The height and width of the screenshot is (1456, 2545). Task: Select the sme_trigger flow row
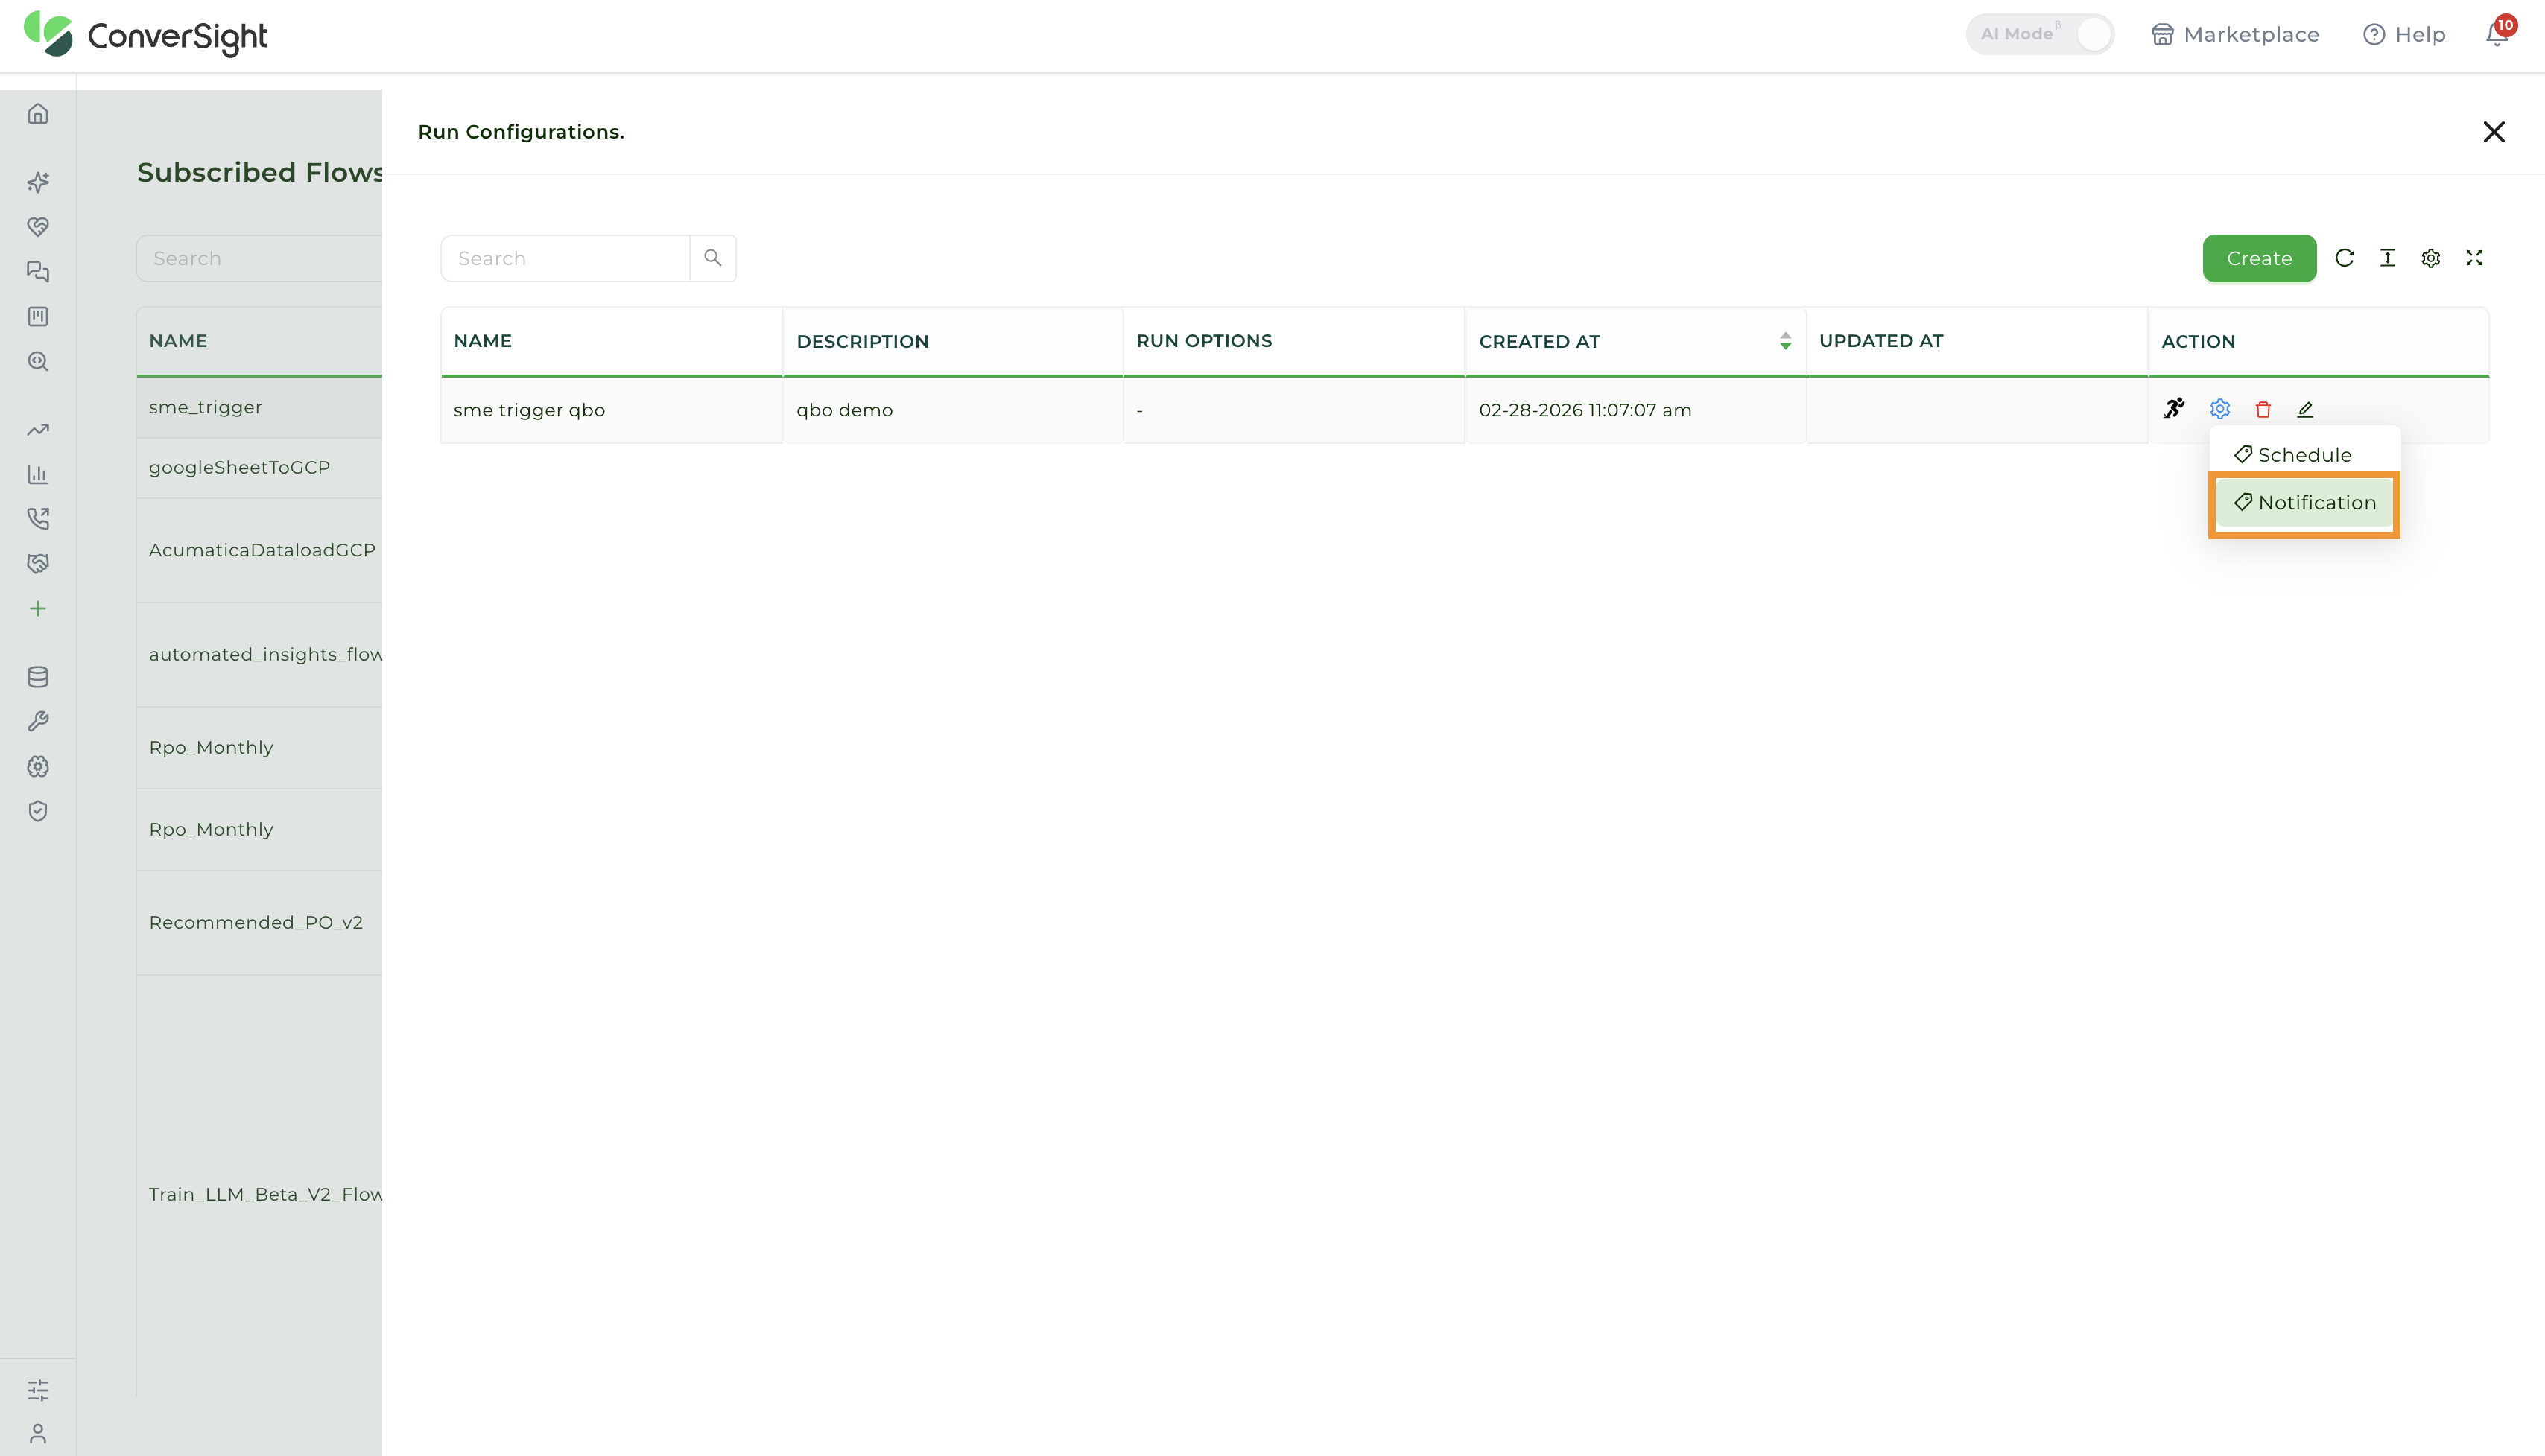259,407
